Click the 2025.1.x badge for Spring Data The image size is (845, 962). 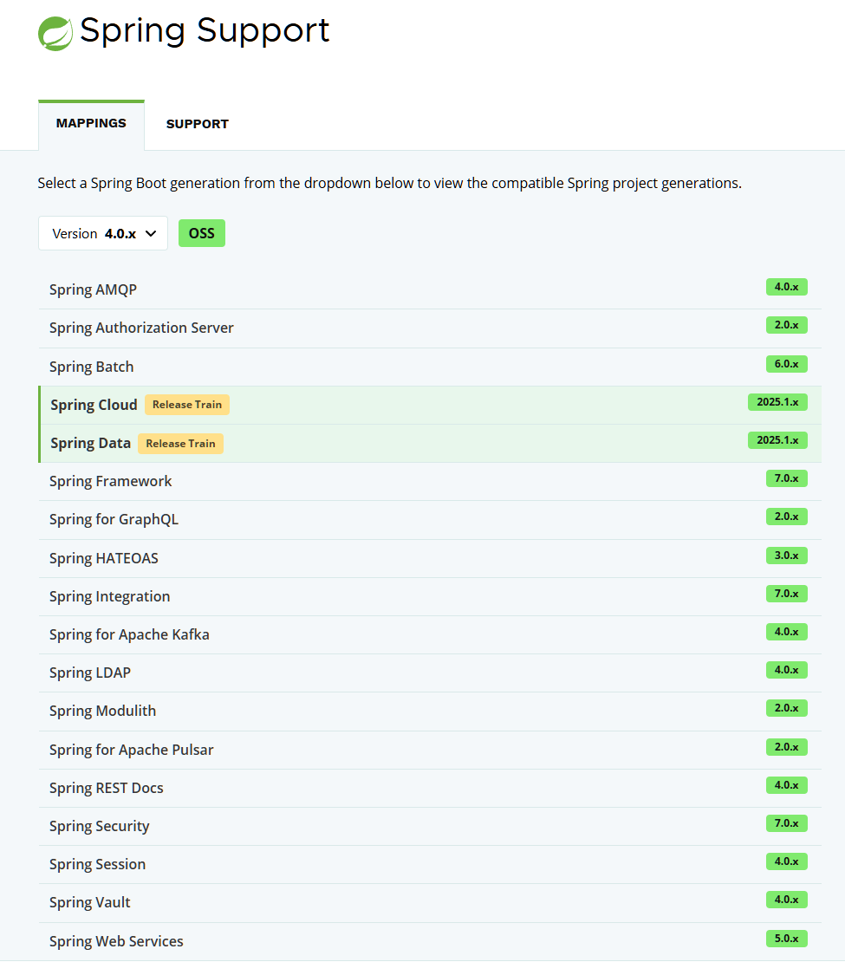pos(777,440)
